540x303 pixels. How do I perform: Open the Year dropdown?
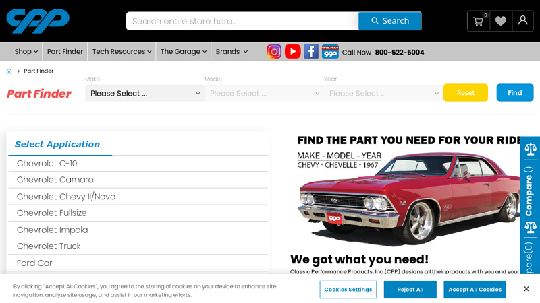tap(383, 93)
